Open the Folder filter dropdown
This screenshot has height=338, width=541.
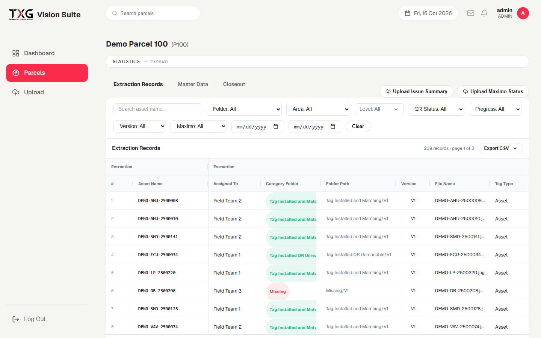[x=244, y=109]
